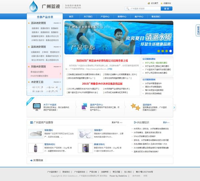Click next arrow on feature carousel

[174, 107]
